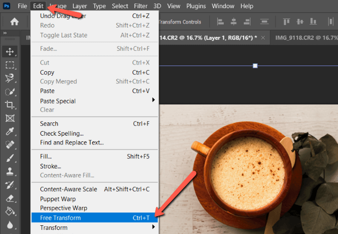
Task: Select the Move tool
Action: pos(9,52)
